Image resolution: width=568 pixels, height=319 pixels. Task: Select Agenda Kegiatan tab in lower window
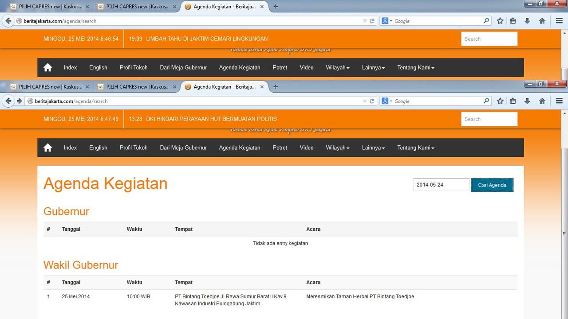click(x=225, y=87)
